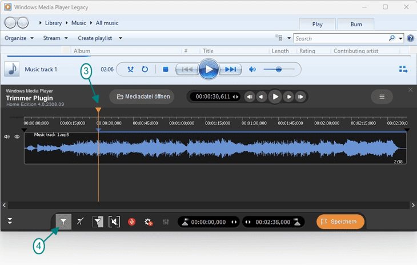Expand the search options dropdown arrow
This screenshot has height=265, width=417.
pyautogui.click(x=400, y=38)
